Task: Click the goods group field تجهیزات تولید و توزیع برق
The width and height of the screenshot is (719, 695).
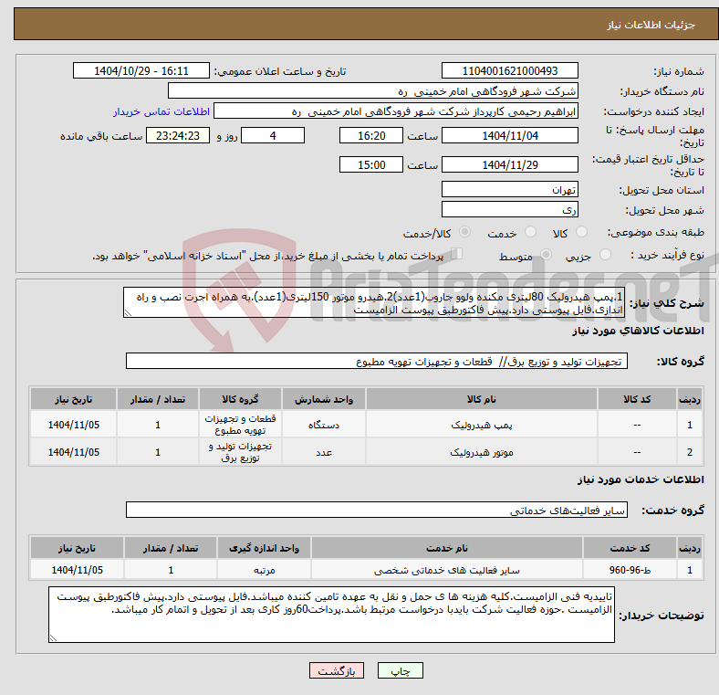Action: pos(377,361)
